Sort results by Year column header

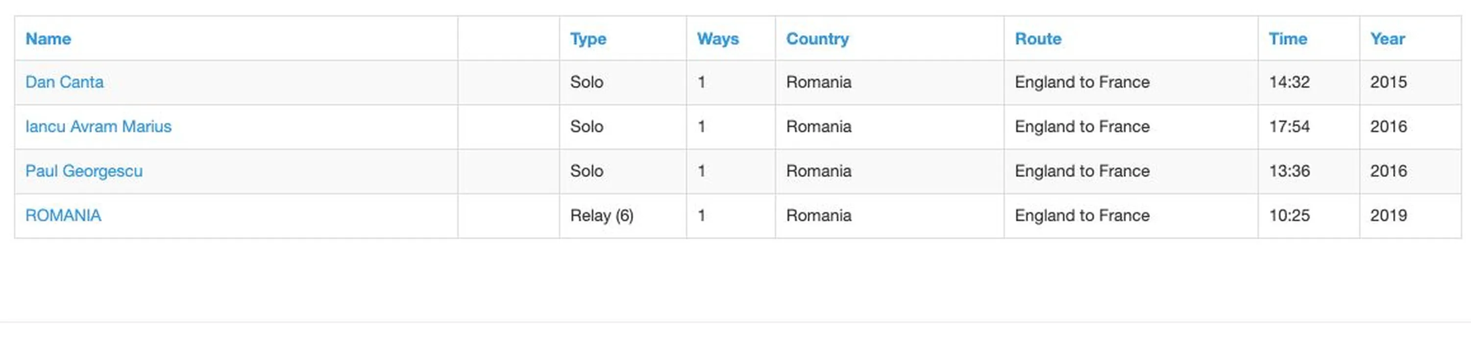coord(1388,39)
